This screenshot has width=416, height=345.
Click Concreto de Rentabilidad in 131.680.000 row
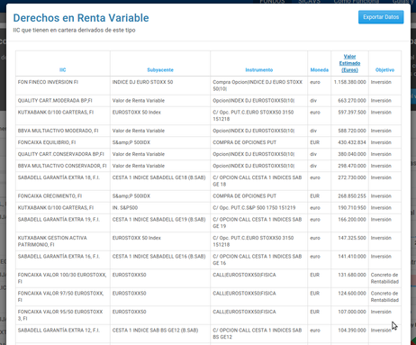coord(384,278)
